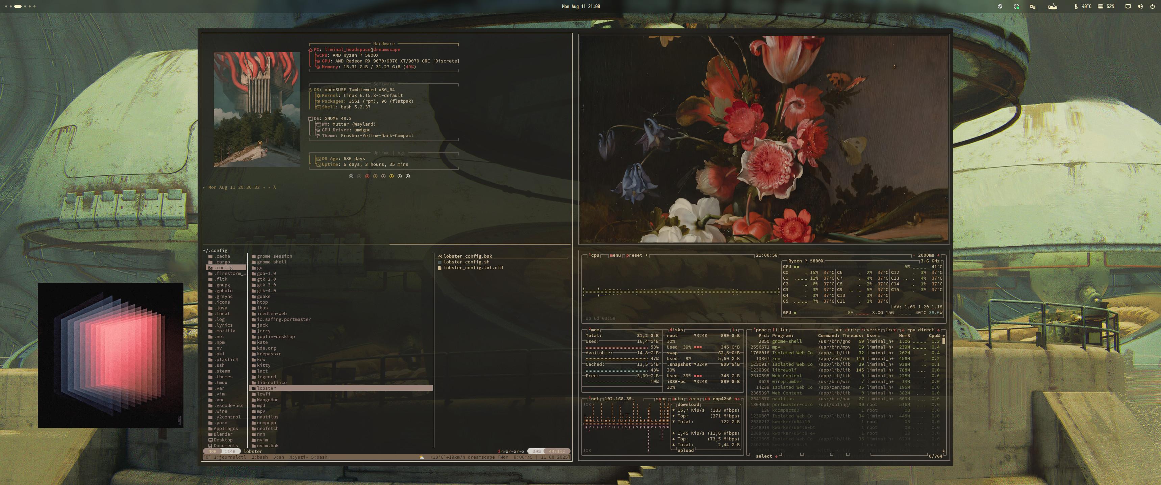
Task: Toggle reverse sorting in btop proc
Action: pos(871,330)
